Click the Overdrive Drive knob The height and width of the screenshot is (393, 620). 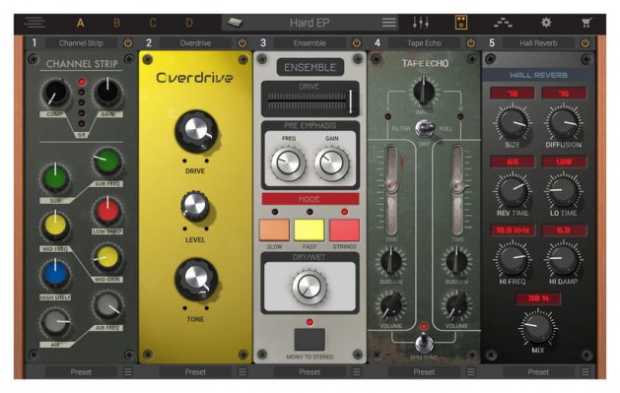coord(196,132)
